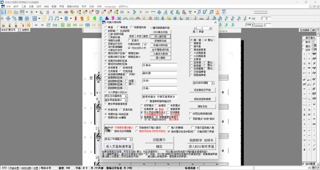Open the 会员中心 menu

(x=123, y=6)
